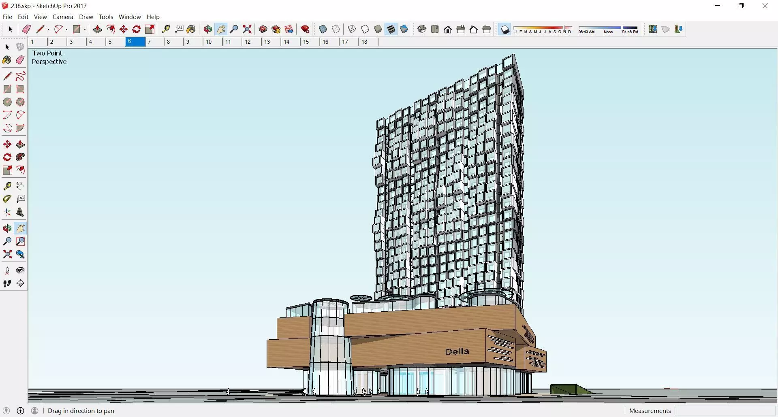
Task: Switch to Front view house icon
Action: [x=448, y=29]
